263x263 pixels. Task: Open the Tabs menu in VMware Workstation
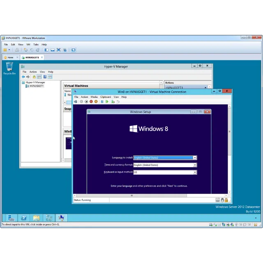(36, 44)
